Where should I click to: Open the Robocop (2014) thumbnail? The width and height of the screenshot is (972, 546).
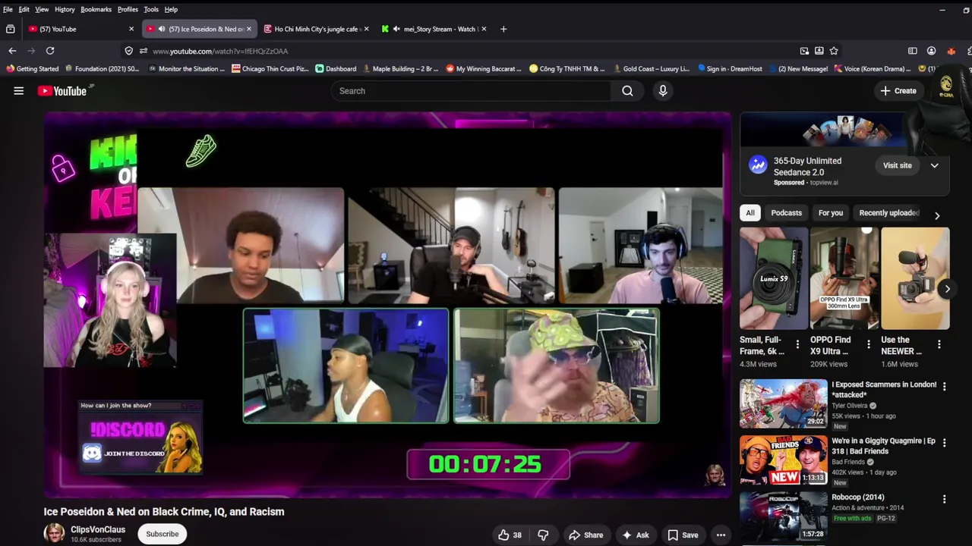click(x=784, y=516)
